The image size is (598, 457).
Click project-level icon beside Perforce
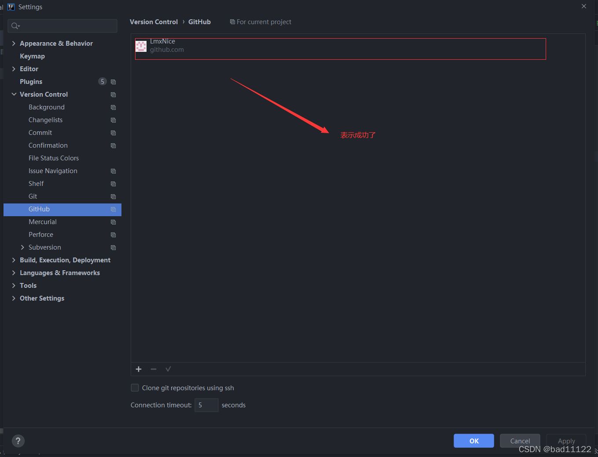tap(114, 235)
